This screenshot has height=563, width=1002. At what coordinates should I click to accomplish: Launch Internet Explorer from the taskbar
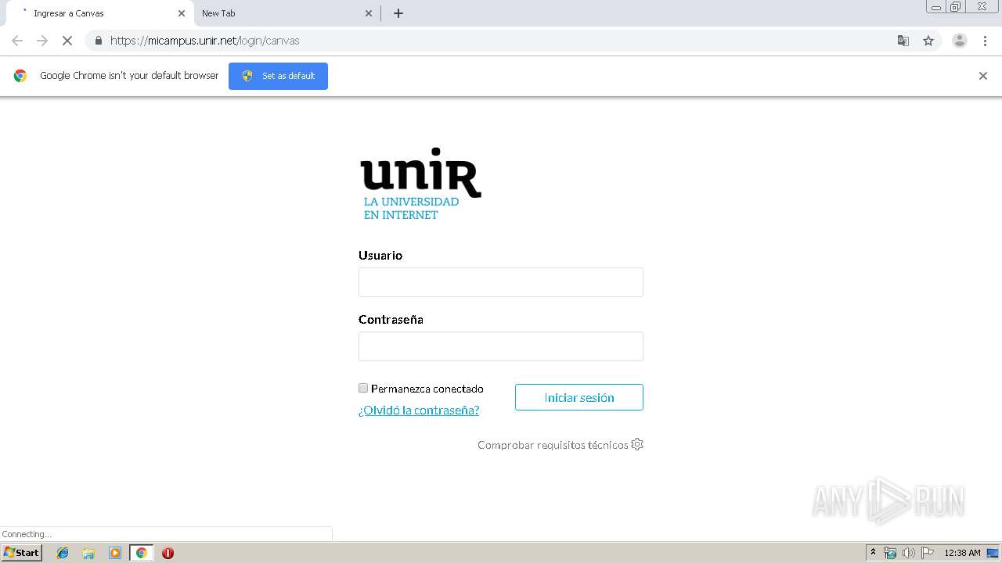pyautogui.click(x=63, y=553)
